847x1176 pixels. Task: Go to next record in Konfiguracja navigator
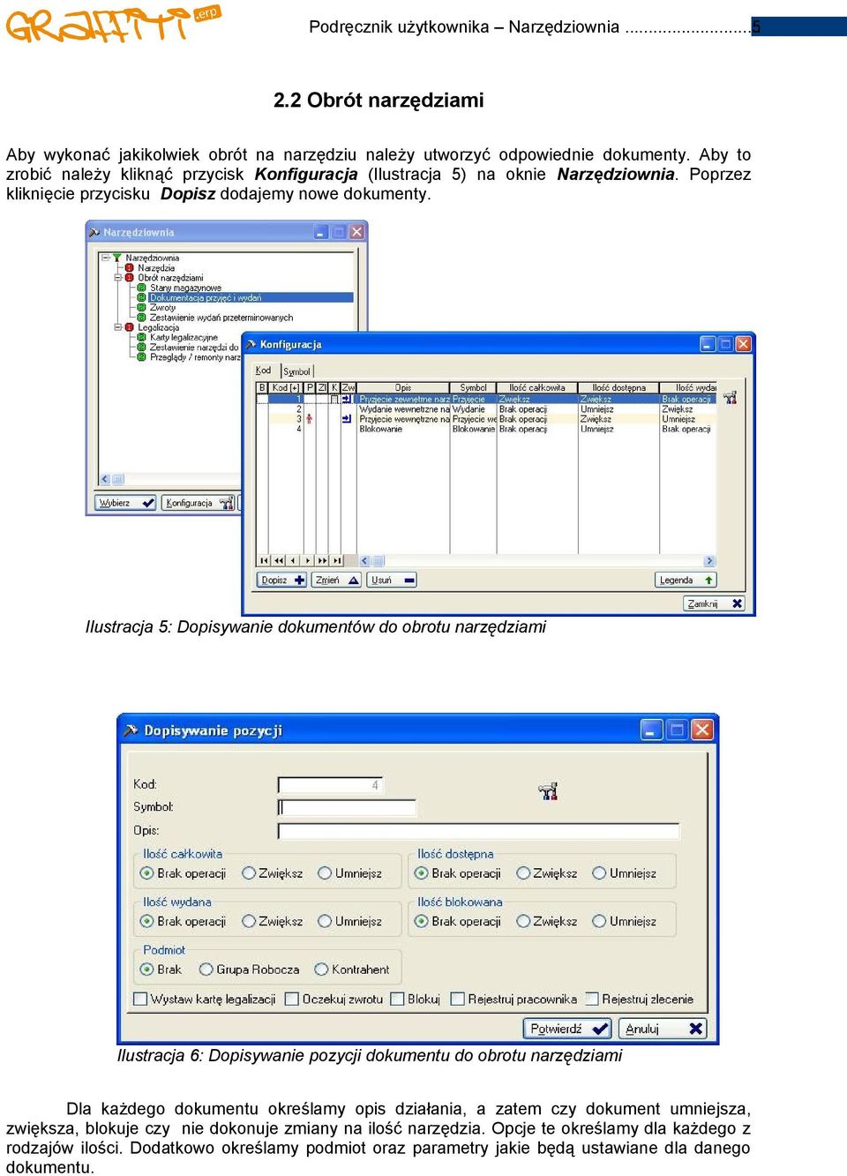click(x=307, y=560)
